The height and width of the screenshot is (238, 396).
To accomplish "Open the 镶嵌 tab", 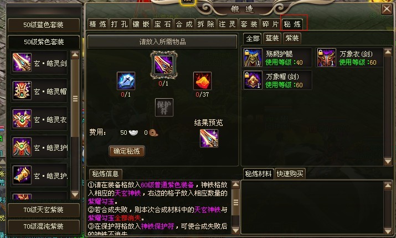I will coord(141,24).
